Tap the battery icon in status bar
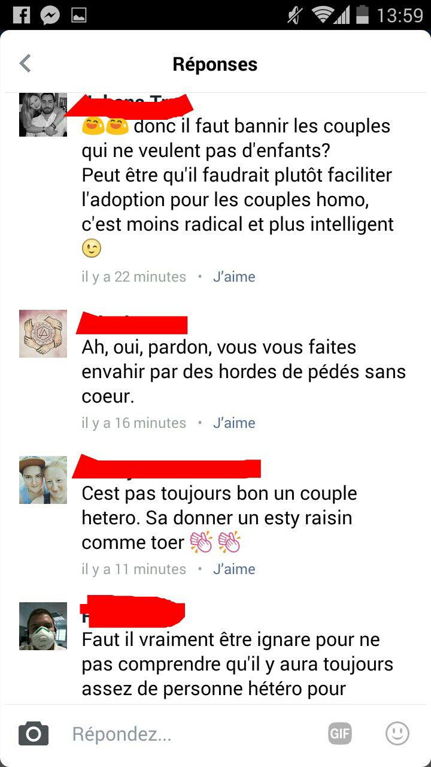431x767 pixels. tap(361, 15)
